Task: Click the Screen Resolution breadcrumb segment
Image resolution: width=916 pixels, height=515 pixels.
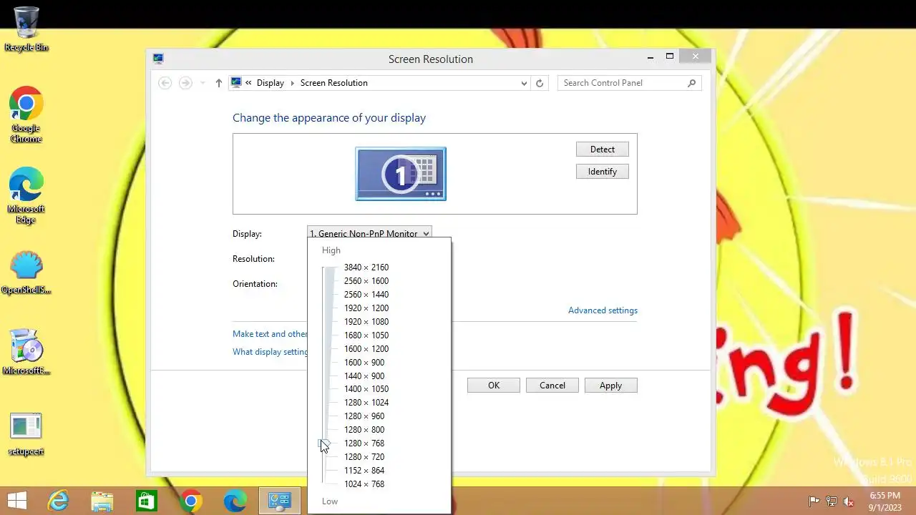Action: [334, 83]
